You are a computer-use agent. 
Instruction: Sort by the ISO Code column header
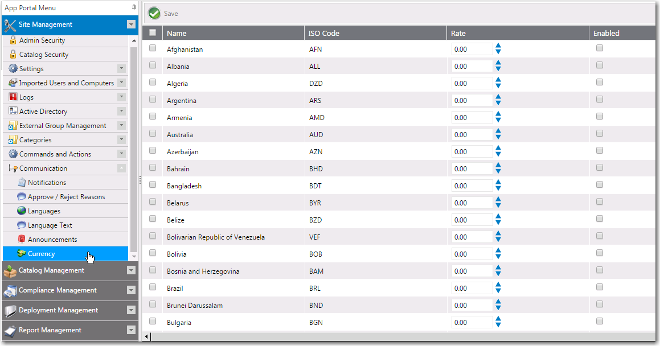(x=324, y=33)
